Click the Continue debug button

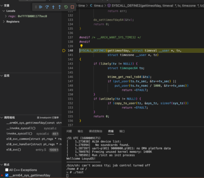tap(41, 7)
